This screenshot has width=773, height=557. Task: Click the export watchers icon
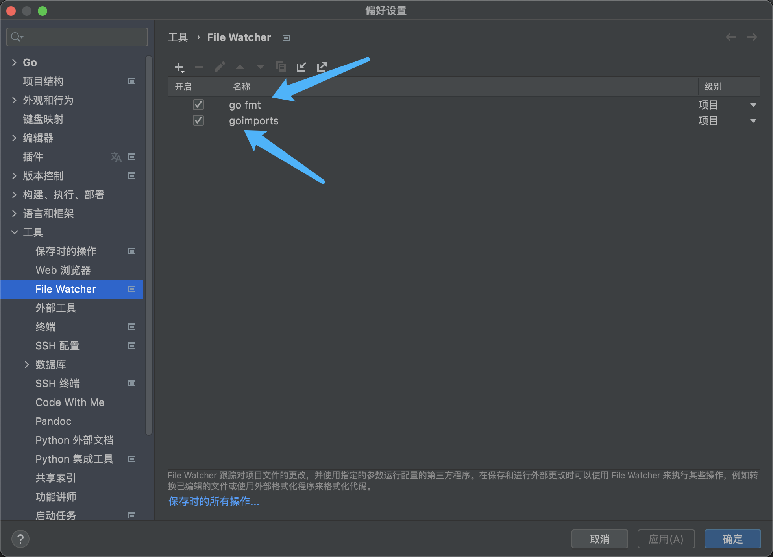coord(322,67)
